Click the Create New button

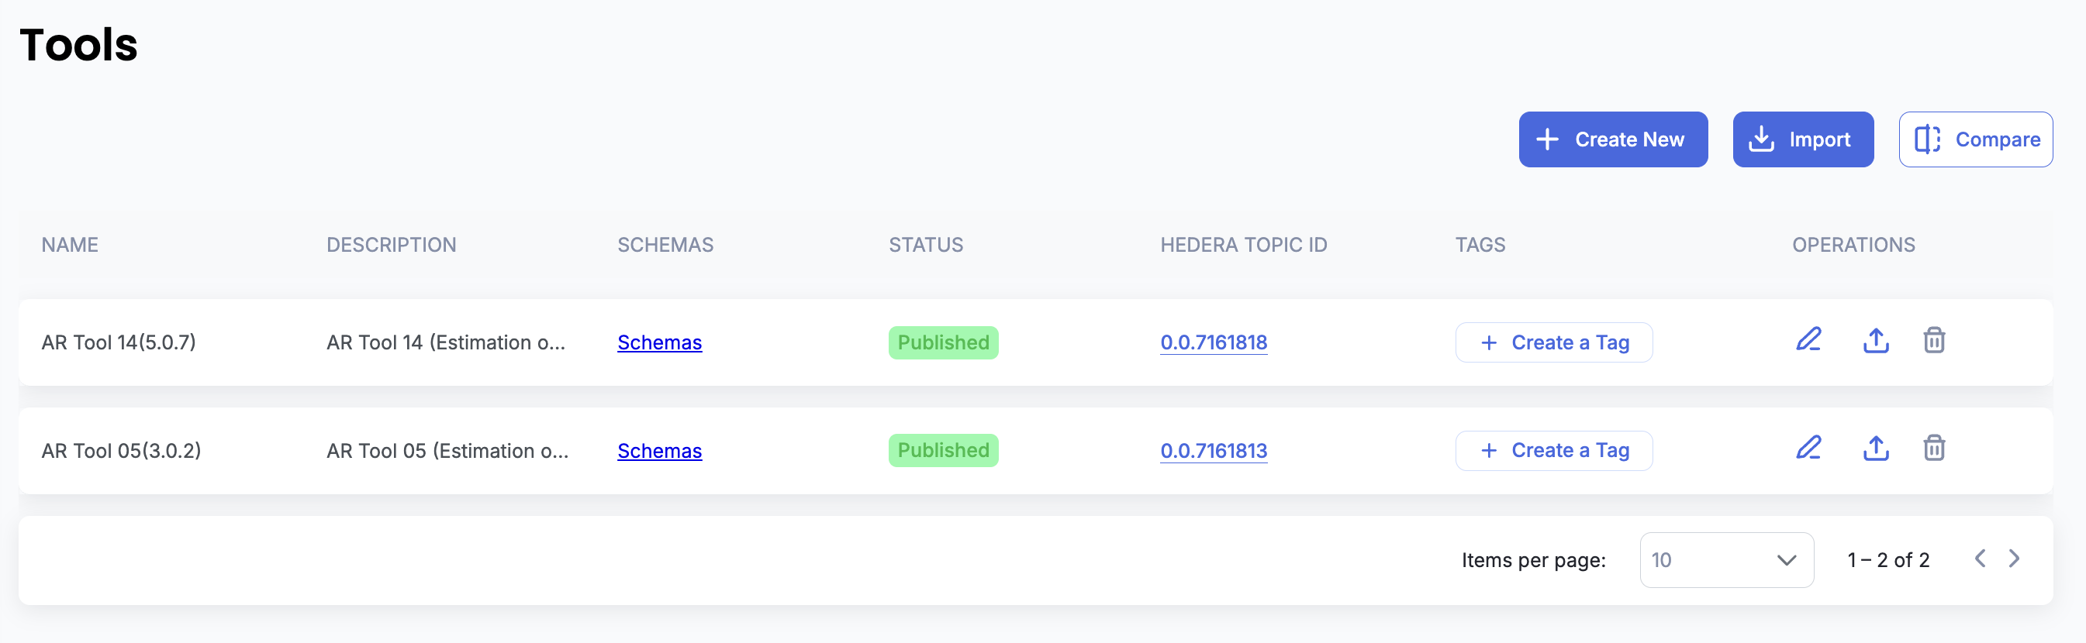(x=1612, y=140)
